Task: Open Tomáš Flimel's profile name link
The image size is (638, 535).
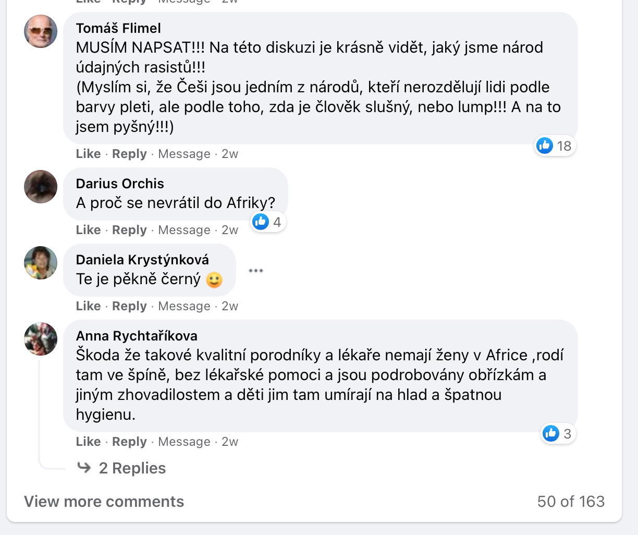Action: click(x=118, y=28)
